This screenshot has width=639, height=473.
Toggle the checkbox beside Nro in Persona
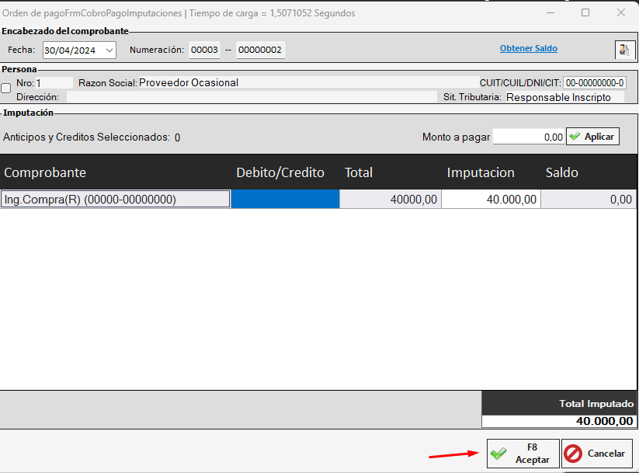coord(6,89)
